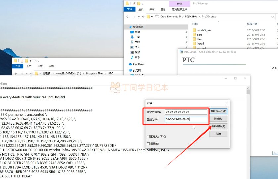Open recent locations dropdown in Pro5.0setup window
The width and height of the screenshot is (278, 179).
pos(139,17)
